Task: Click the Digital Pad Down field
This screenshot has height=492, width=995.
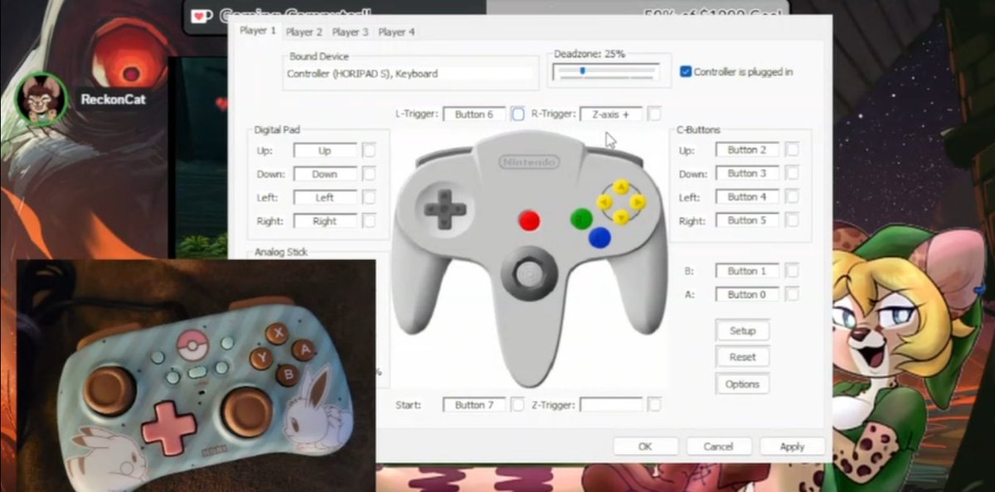Action: pyautogui.click(x=325, y=174)
